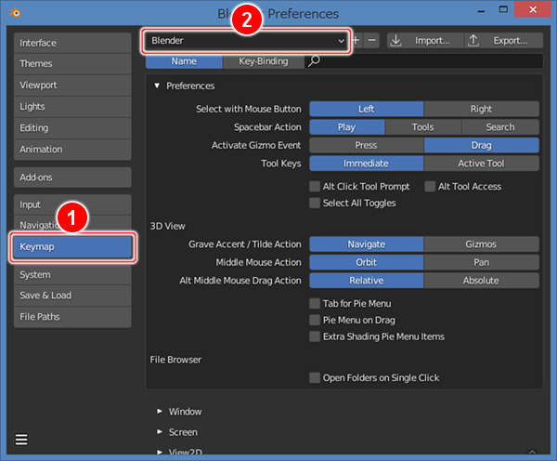Image resolution: width=557 pixels, height=461 pixels.
Task: Click the magnifier icon in search field
Action: coord(315,61)
